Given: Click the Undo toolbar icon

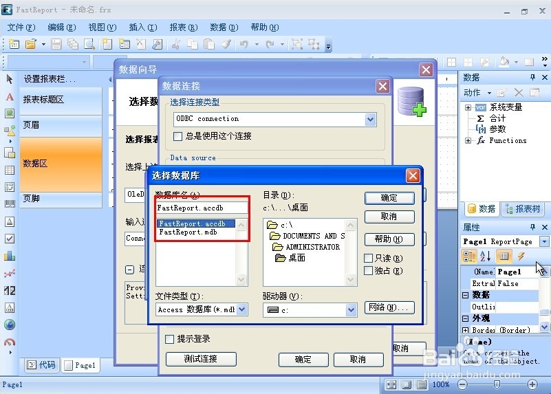Looking at the screenshot, I should click(x=244, y=44).
